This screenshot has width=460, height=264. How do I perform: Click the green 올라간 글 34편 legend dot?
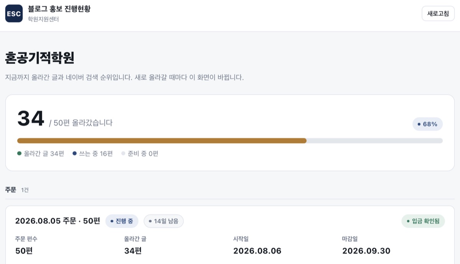(x=19, y=153)
